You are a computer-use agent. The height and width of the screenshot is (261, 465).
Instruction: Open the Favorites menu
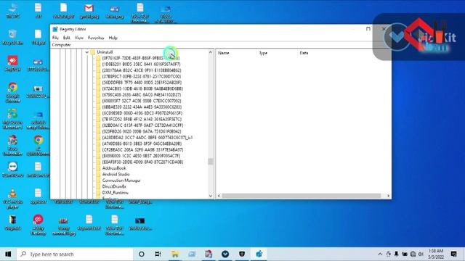[96, 38]
